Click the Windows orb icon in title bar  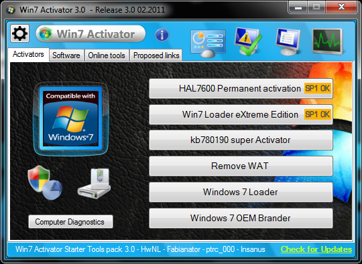pyautogui.click(x=11, y=10)
